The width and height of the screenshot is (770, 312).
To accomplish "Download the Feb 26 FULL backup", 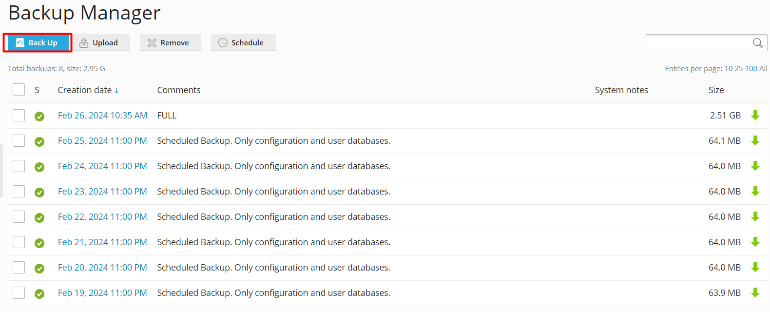I will pyautogui.click(x=755, y=115).
